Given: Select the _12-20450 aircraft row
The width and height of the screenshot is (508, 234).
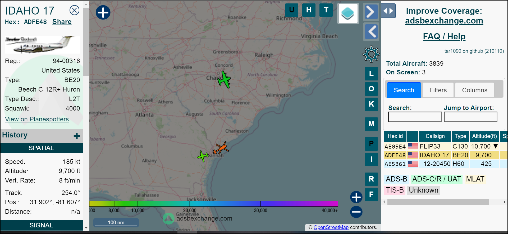Looking at the screenshot, I should (446, 164).
